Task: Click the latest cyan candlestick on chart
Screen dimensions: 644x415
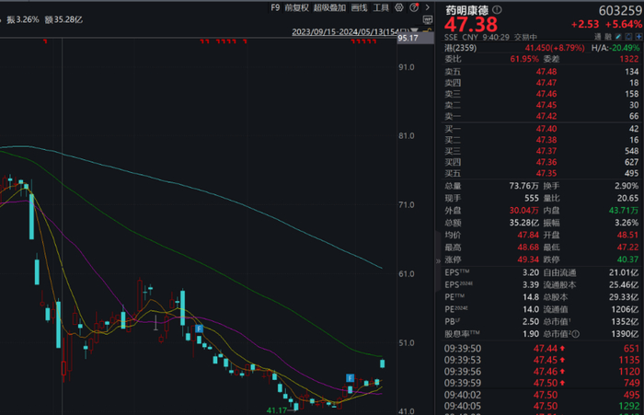Action: [x=383, y=363]
